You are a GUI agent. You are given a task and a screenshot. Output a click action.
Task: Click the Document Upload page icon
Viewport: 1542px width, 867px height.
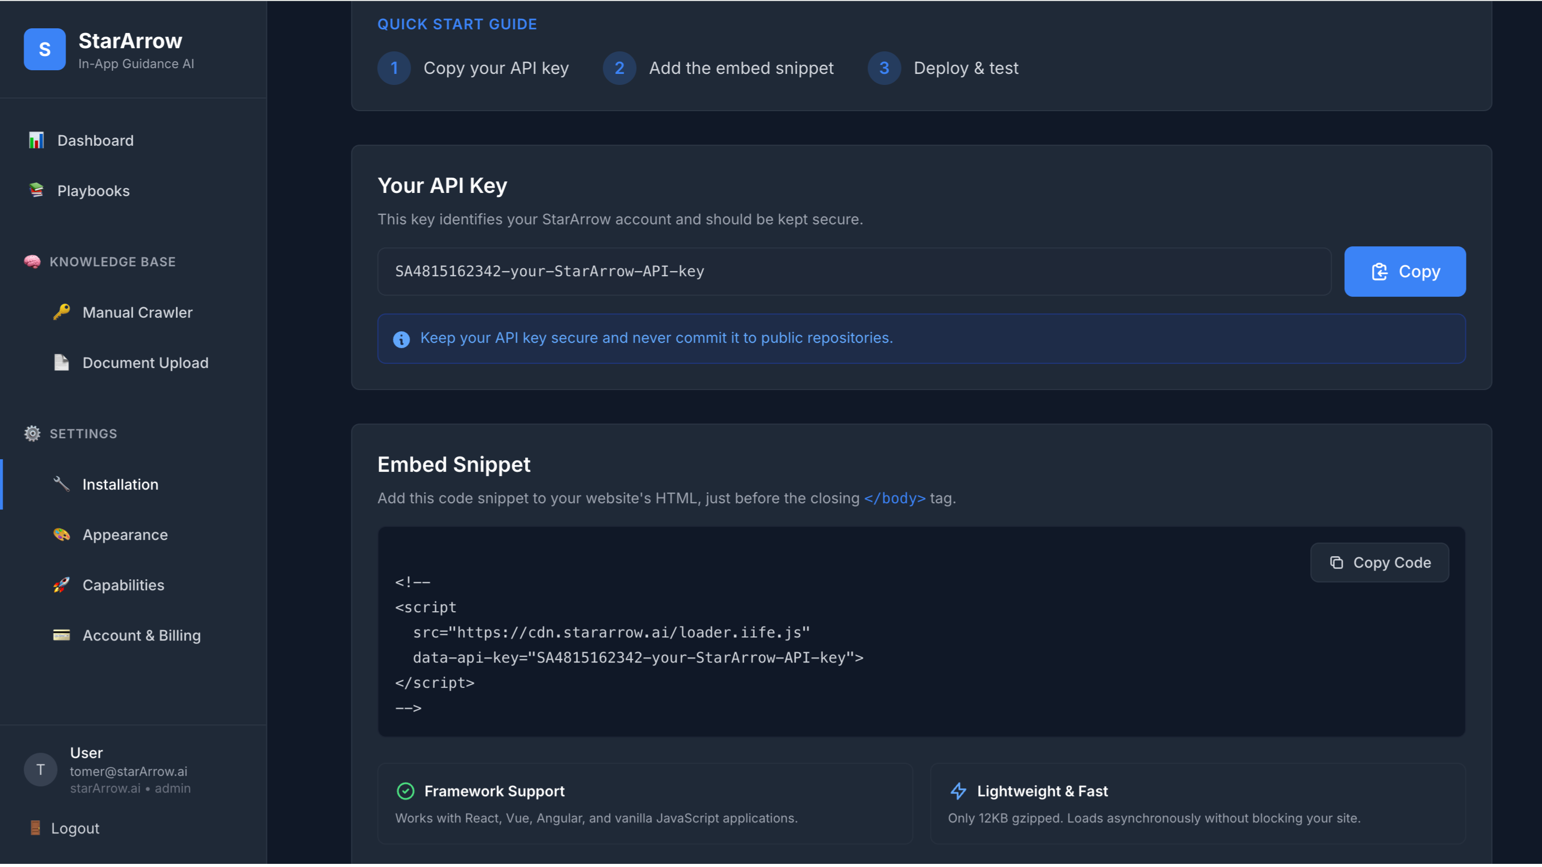coord(62,362)
